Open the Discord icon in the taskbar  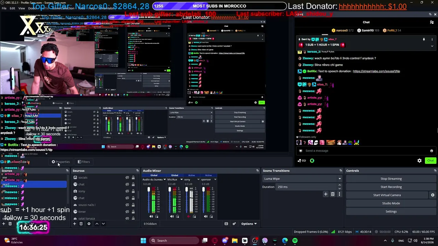point(225,241)
